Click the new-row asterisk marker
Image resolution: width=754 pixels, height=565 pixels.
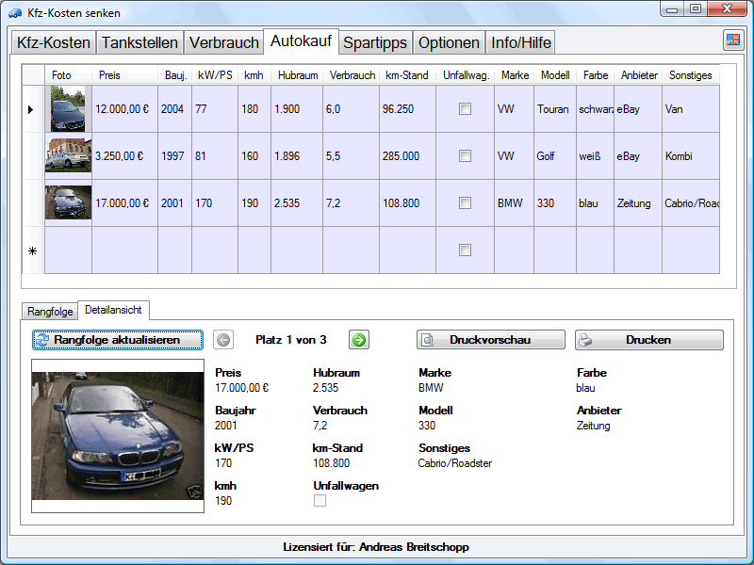[x=32, y=250]
